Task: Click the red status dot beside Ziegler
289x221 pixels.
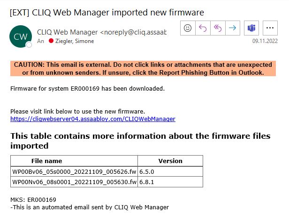Action: (51, 41)
